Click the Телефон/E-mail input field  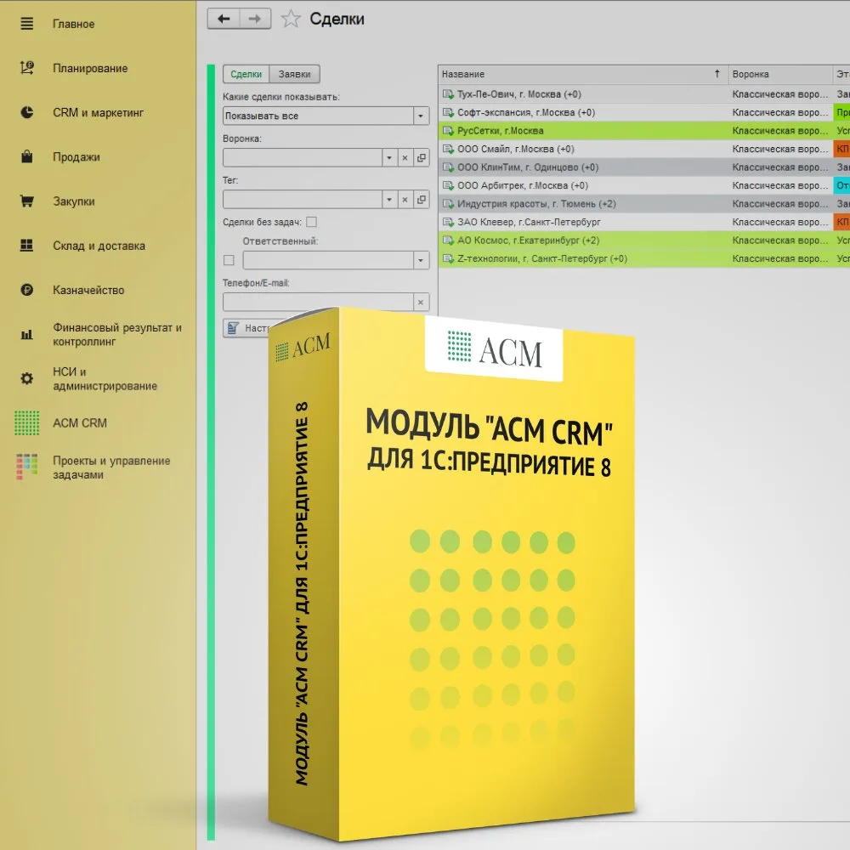tap(318, 302)
